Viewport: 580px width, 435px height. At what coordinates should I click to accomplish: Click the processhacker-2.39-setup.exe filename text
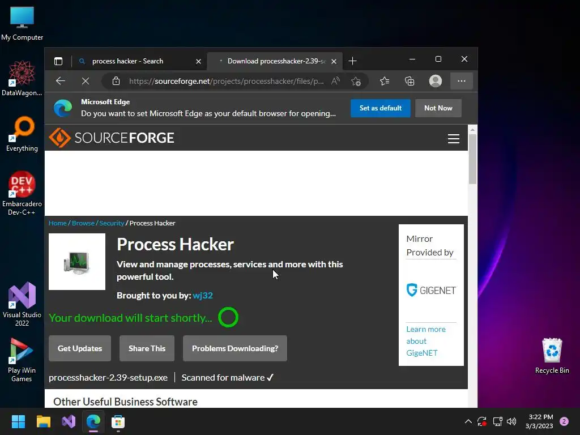[x=108, y=378]
